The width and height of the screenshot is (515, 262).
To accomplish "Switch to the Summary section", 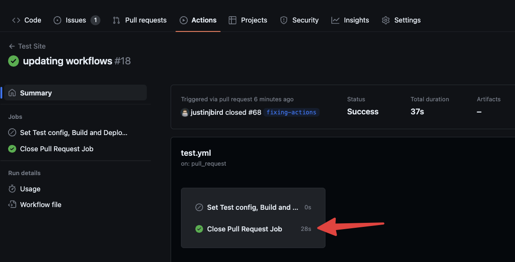I will (x=36, y=93).
